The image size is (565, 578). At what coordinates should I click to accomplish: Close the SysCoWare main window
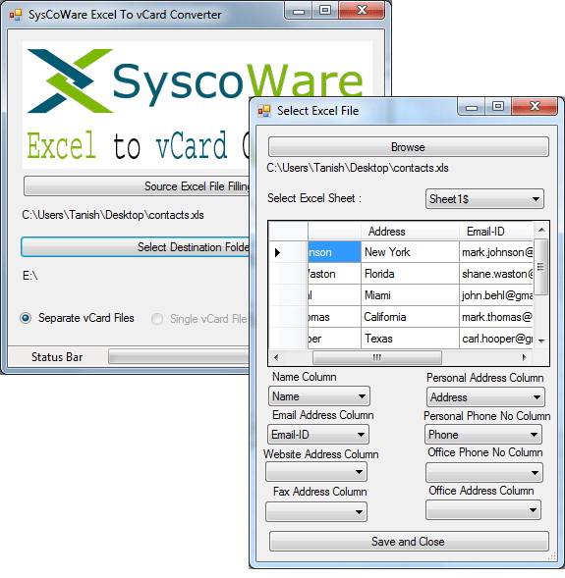(362, 11)
